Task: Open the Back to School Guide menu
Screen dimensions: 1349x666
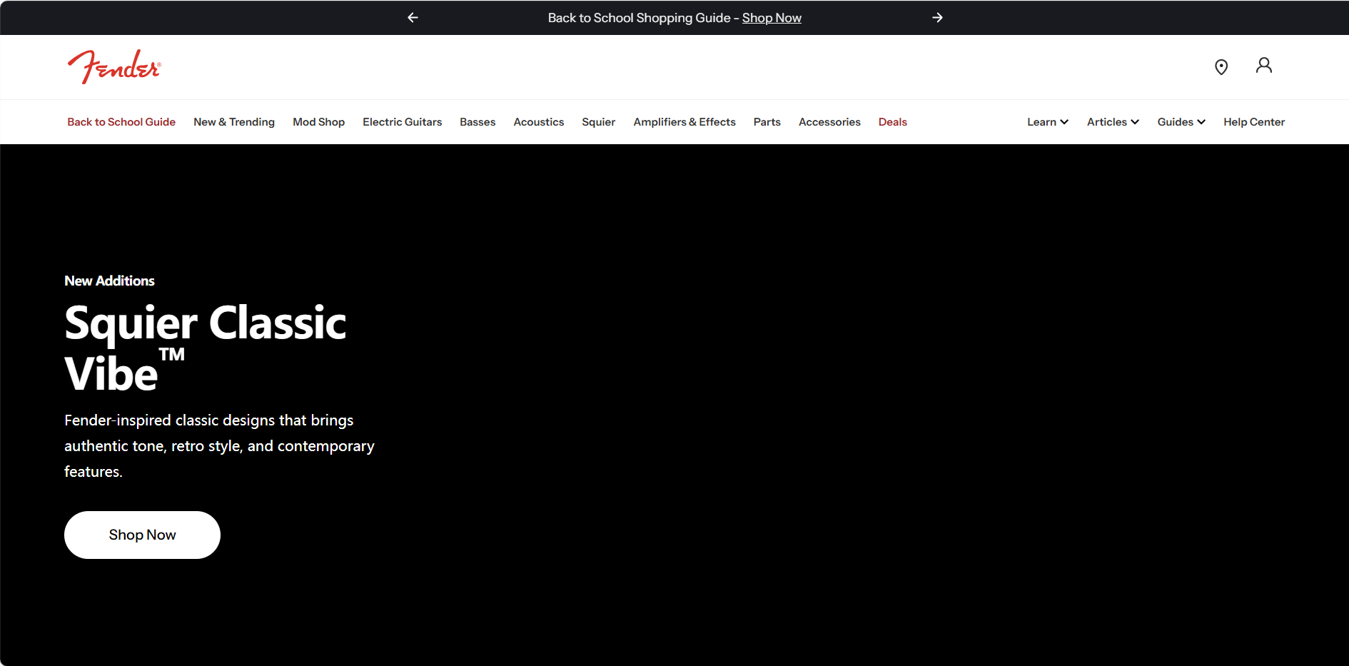Action: tap(121, 122)
